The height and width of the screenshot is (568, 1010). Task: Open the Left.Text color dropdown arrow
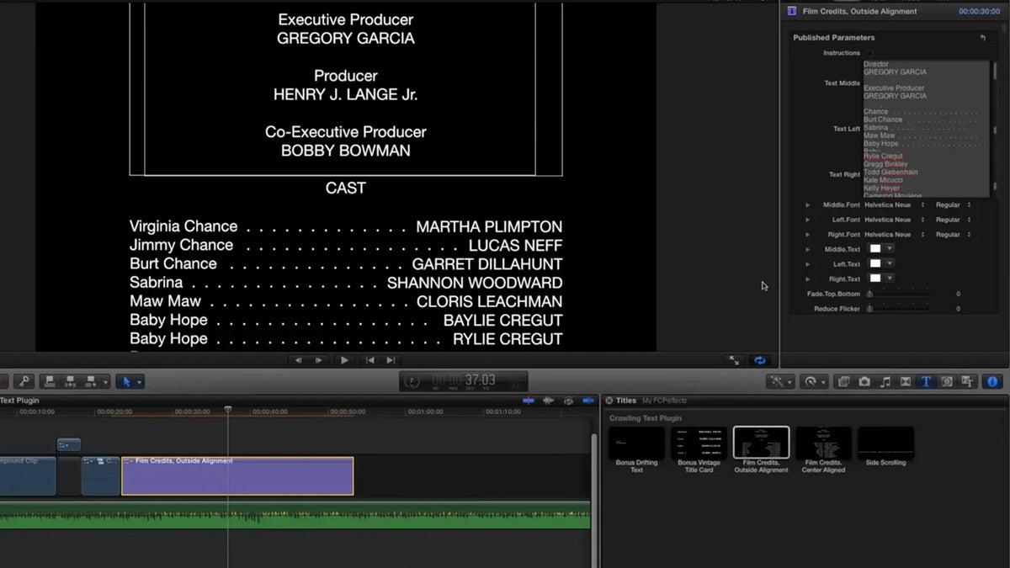[890, 263]
